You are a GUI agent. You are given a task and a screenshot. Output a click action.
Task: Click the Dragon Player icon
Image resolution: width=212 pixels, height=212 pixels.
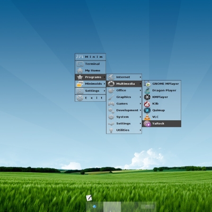pos(147,91)
